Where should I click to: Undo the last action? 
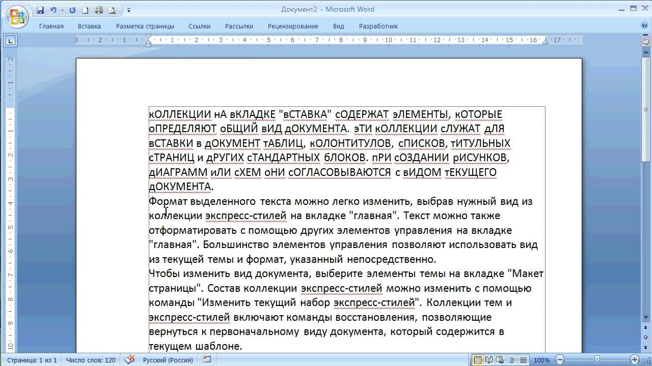(x=53, y=10)
